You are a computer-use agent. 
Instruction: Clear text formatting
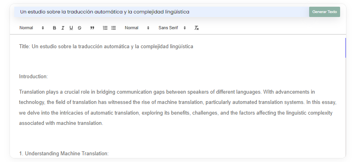tap(196, 28)
